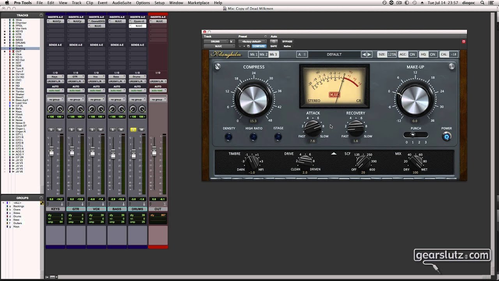Click the SAFE button
The image size is (499, 281).
(x=274, y=46)
